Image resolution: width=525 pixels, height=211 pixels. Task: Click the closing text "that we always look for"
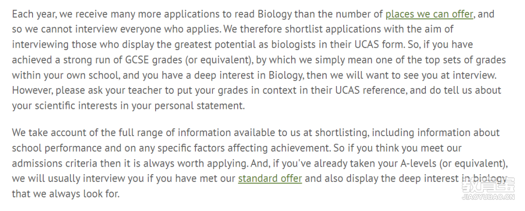pyautogui.click(x=66, y=194)
